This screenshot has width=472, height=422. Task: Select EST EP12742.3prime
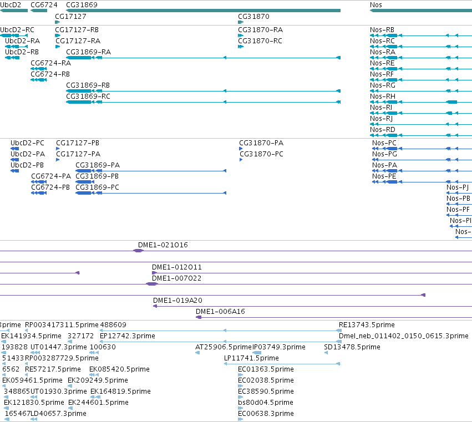128,336
